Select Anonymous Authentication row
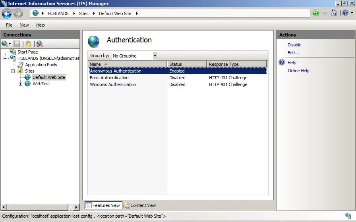Image resolution: width=356 pixels, height=222 pixels. pos(178,71)
